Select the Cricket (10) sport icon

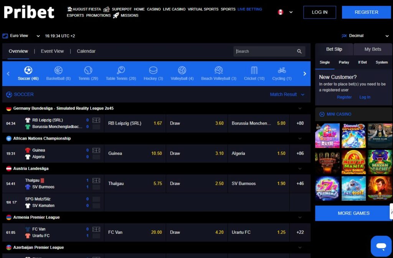[x=254, y=70]
